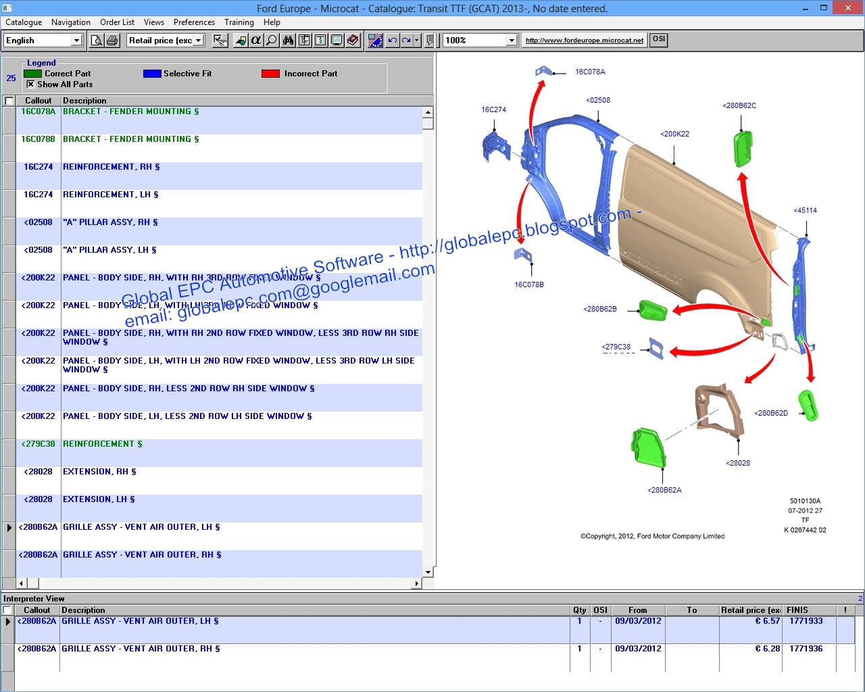Click the parts list scroll left arrow
Screen dimensions: 865x692
[x=22, y=583]
